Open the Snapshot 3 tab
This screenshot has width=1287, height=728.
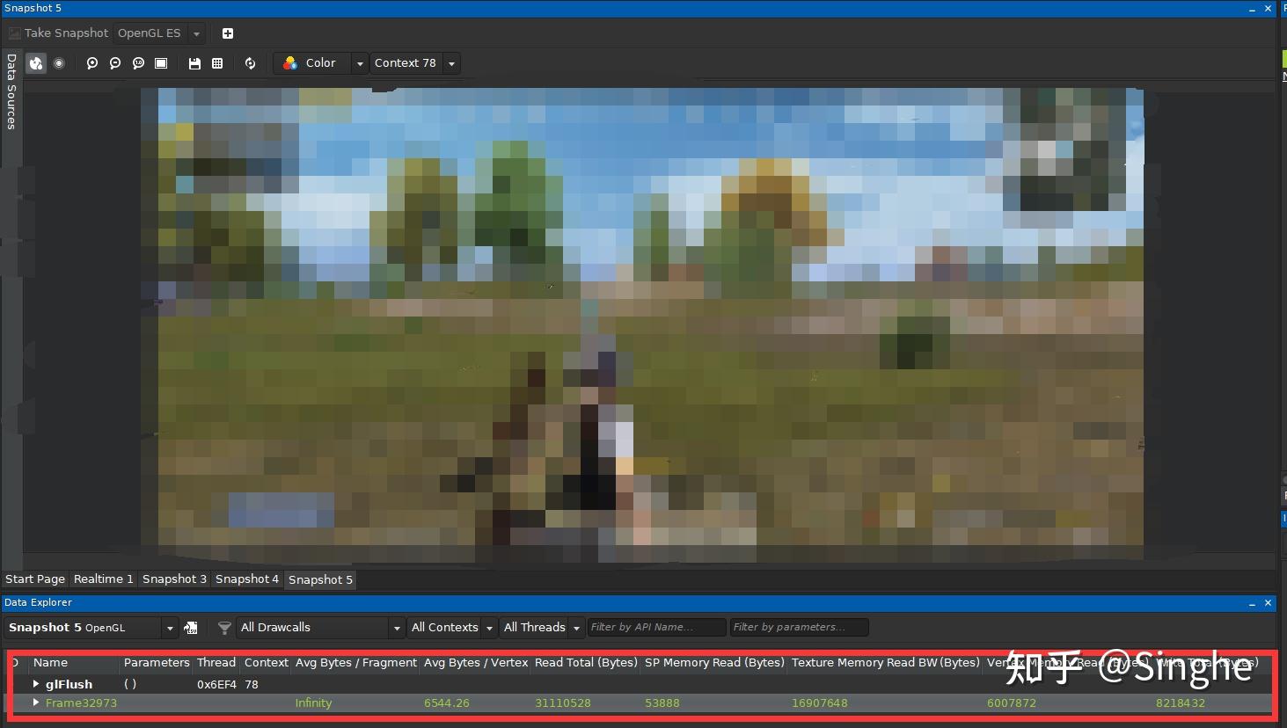click(x=174, y=579)
